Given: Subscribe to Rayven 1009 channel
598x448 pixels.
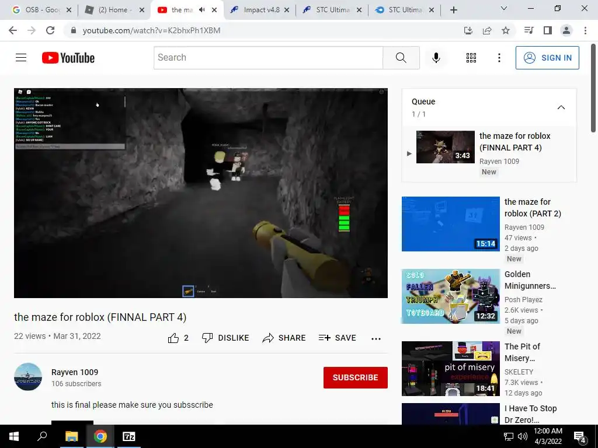Looking at the screenshot, I should pos(356,377).
